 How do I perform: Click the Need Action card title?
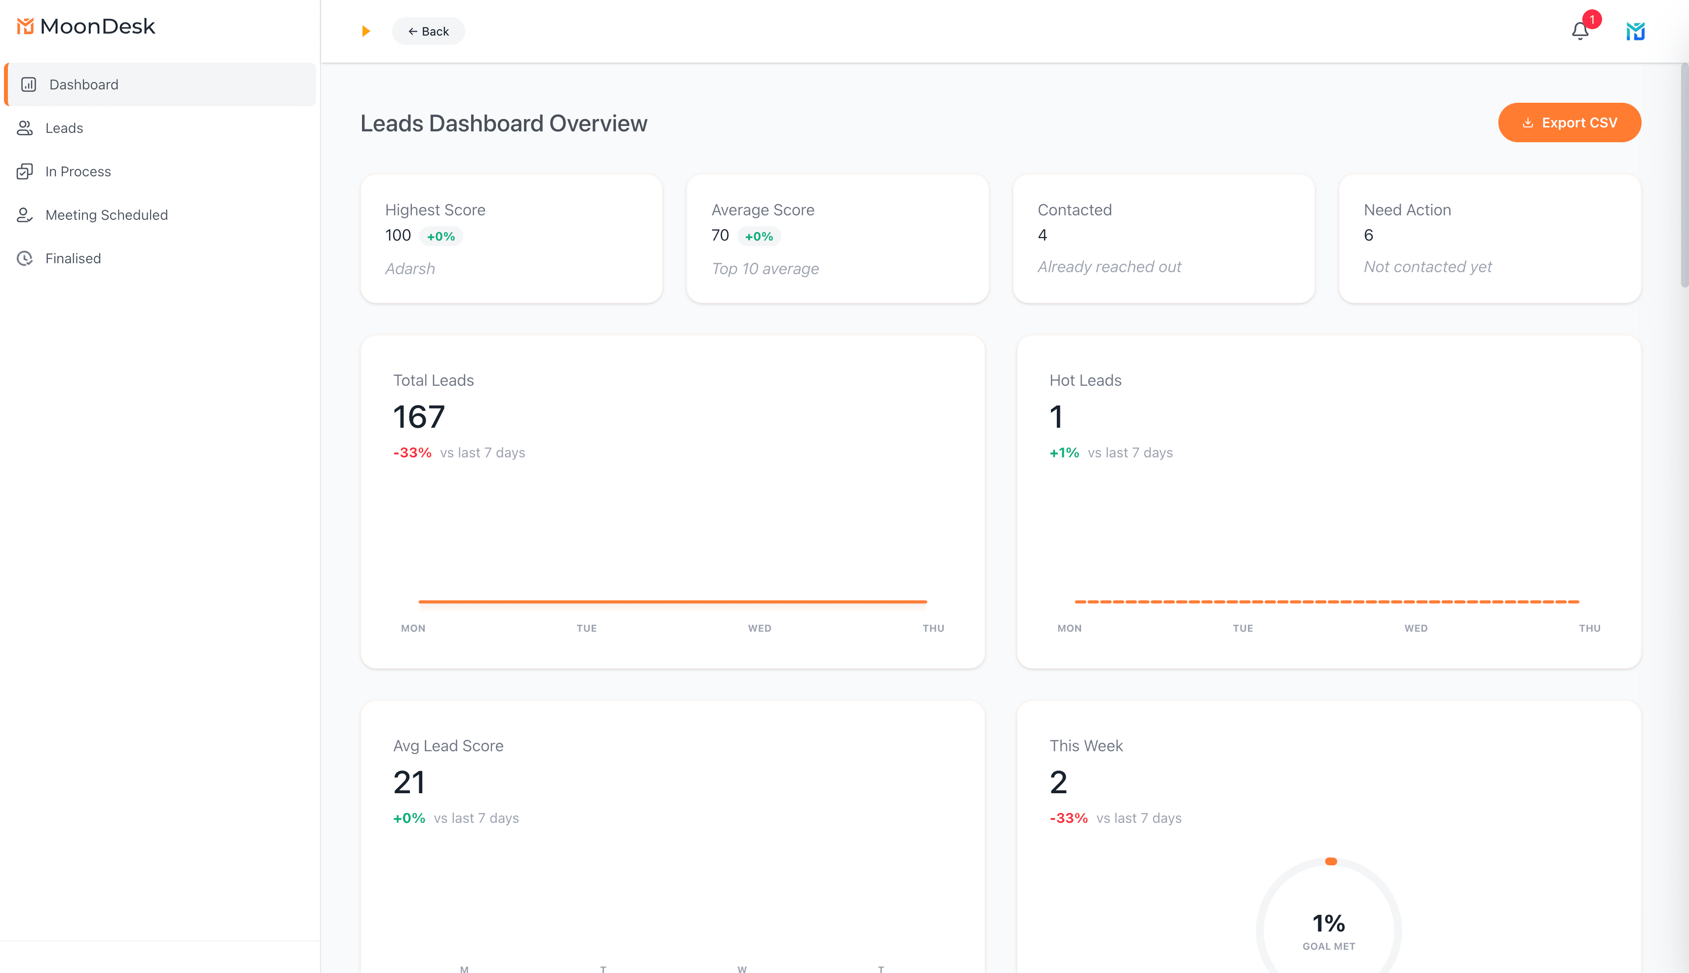point(1407,210)
